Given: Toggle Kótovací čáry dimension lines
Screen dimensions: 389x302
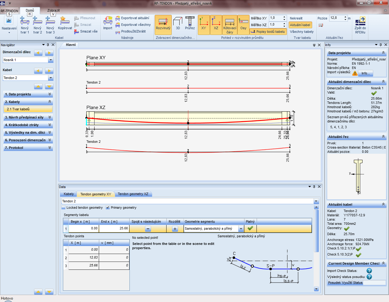Looking at the screenshot, I should tap(230, 25).
